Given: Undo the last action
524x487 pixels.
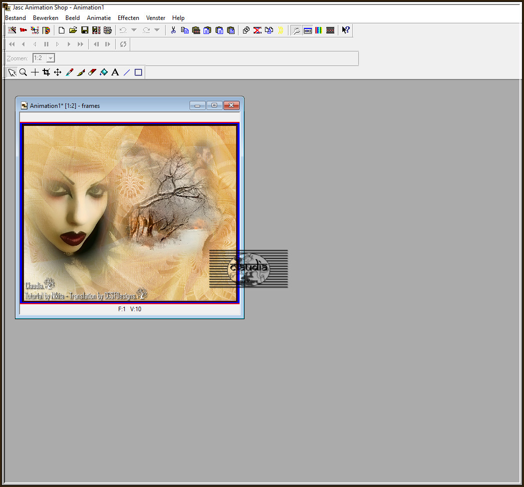Looking at the screenshot, I should coord(123,30).
